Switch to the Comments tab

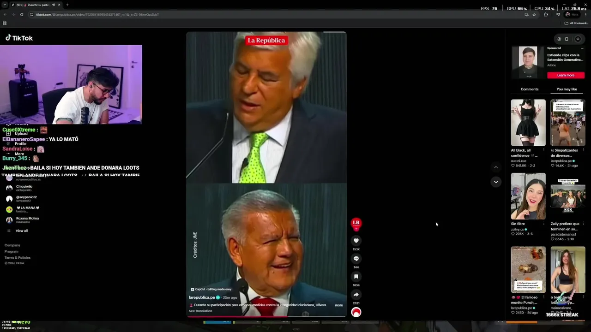530,89
